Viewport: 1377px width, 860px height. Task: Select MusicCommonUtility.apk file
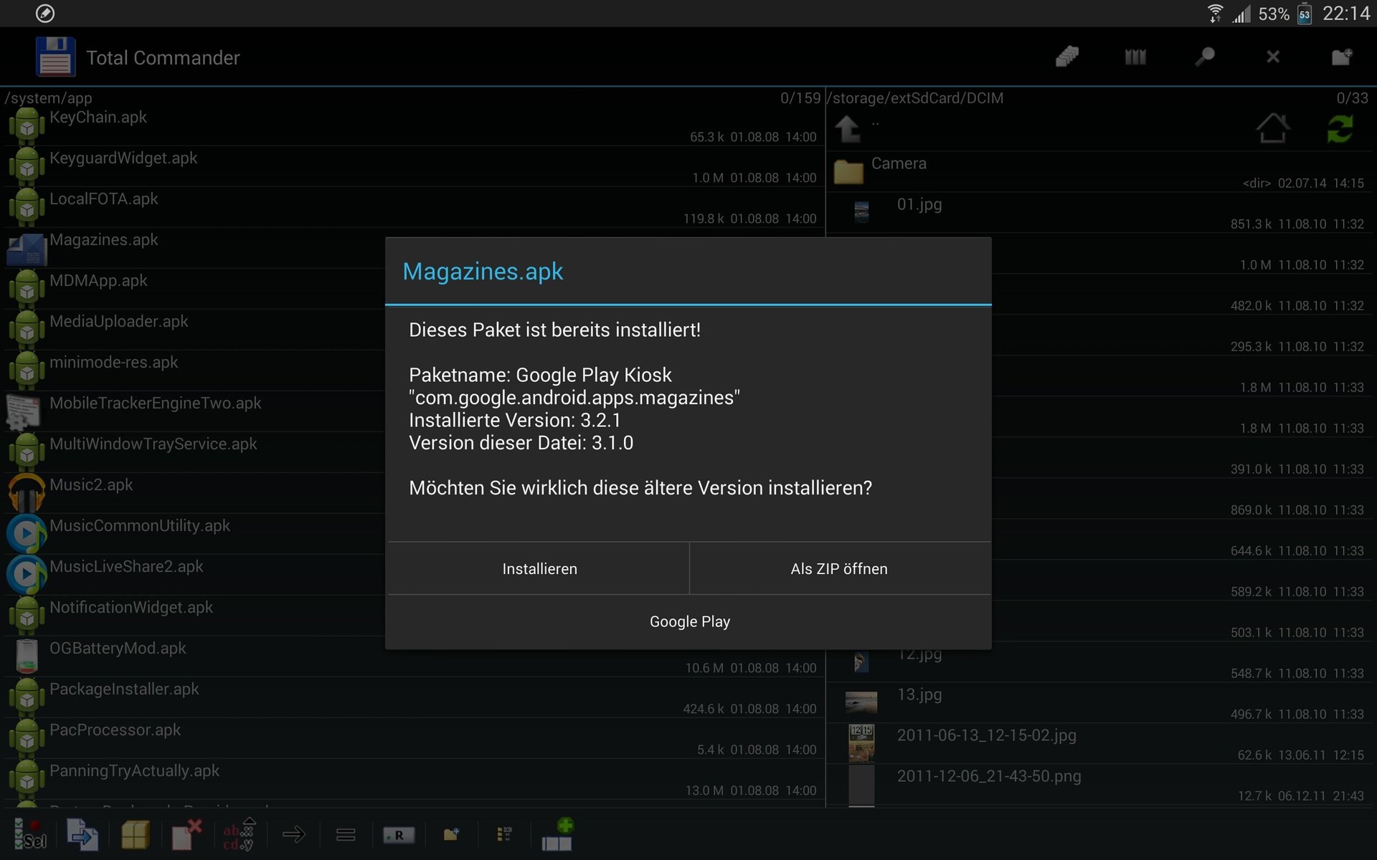coord(195,534)
